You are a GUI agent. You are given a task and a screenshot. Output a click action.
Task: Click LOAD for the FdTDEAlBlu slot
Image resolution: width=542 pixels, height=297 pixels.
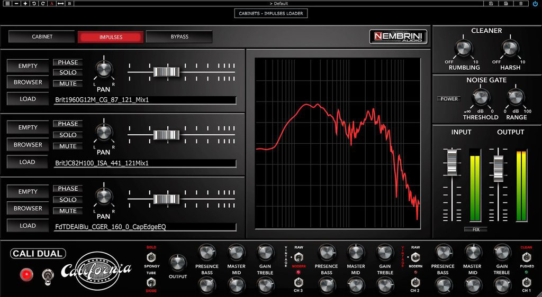coord(28,226)
